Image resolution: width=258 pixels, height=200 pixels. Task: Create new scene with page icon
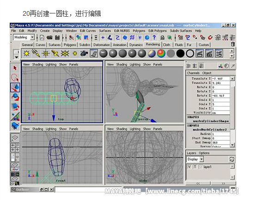pos(42,37)
